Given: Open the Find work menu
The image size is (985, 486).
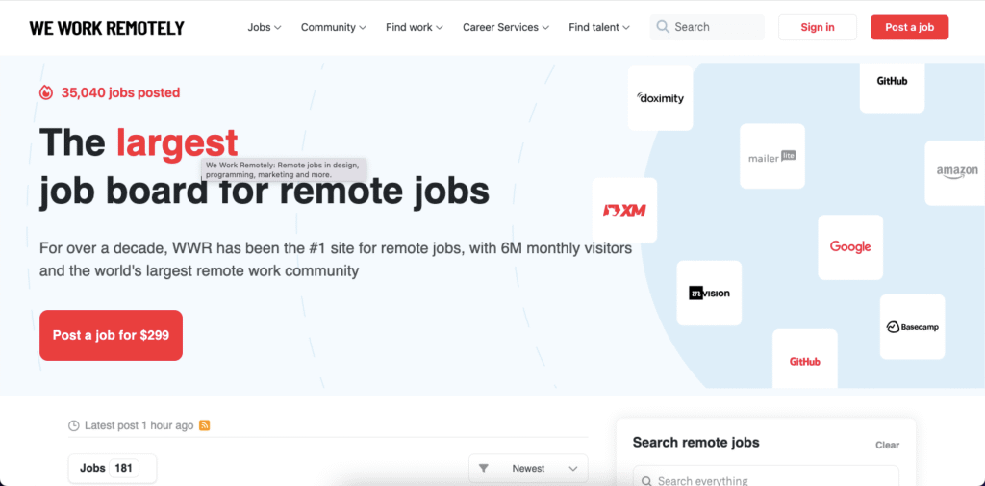Looking at the screenshot, I should [414, 27].
